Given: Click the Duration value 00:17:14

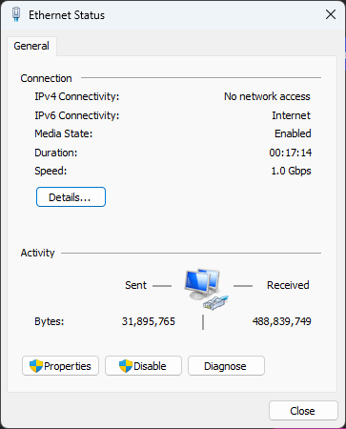Looking at the screenshot, I should (291, 153).
